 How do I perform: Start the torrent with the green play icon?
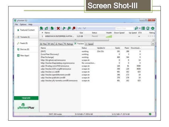64,28
